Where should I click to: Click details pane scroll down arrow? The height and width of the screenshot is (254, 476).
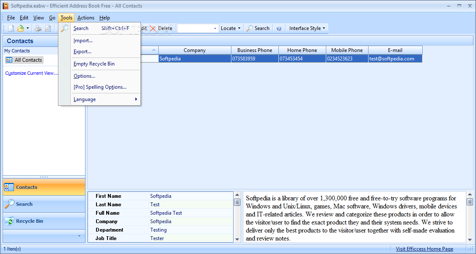[x=237, y=239]
